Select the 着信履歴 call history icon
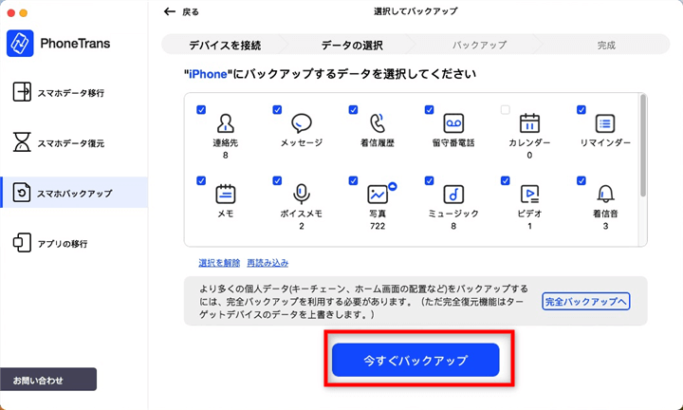This screenshot has height=410, width=683. pyautogui.click(x=378, y=123)
